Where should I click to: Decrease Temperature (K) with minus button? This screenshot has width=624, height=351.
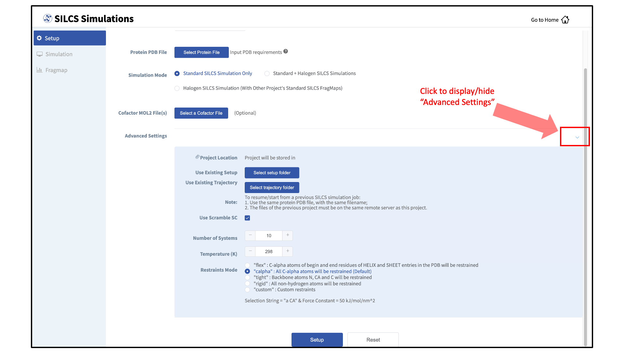tap(250, 252)
